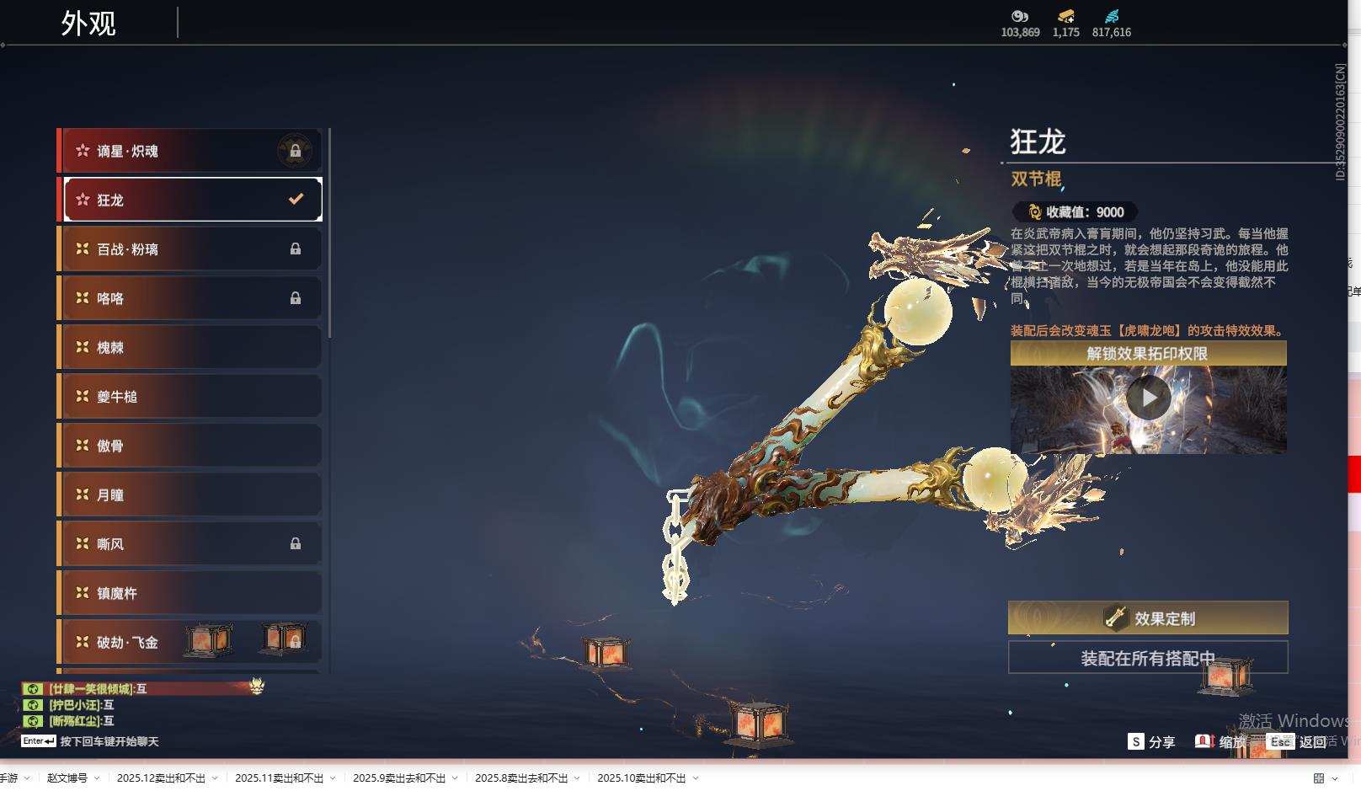Image resolution: width=1361 pixels, height=791 pixels.
Task: Click the star rarity icon beside 摘星·炽魂
Action: (x=83, y=151)
